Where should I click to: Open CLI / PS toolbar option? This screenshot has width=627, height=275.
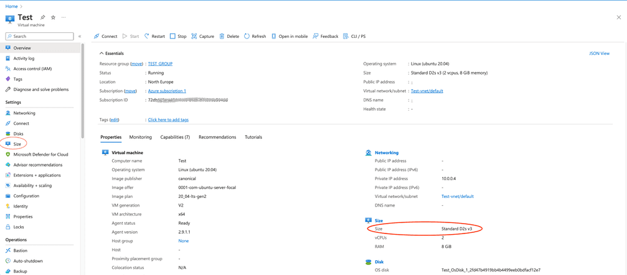(355, 36)
